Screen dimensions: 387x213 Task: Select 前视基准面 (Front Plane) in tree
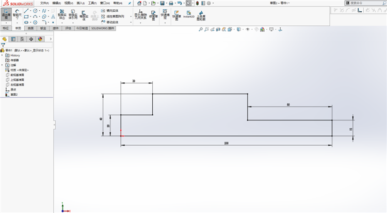(17, 75)
